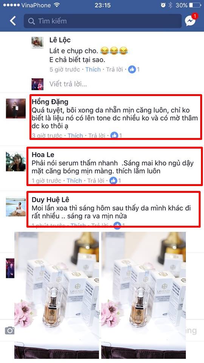This screenshot has width=204, height=363.
Task: Open Hoa Le's avatar thumbnail
Action: pyautogui.click(x=16, y=161)
